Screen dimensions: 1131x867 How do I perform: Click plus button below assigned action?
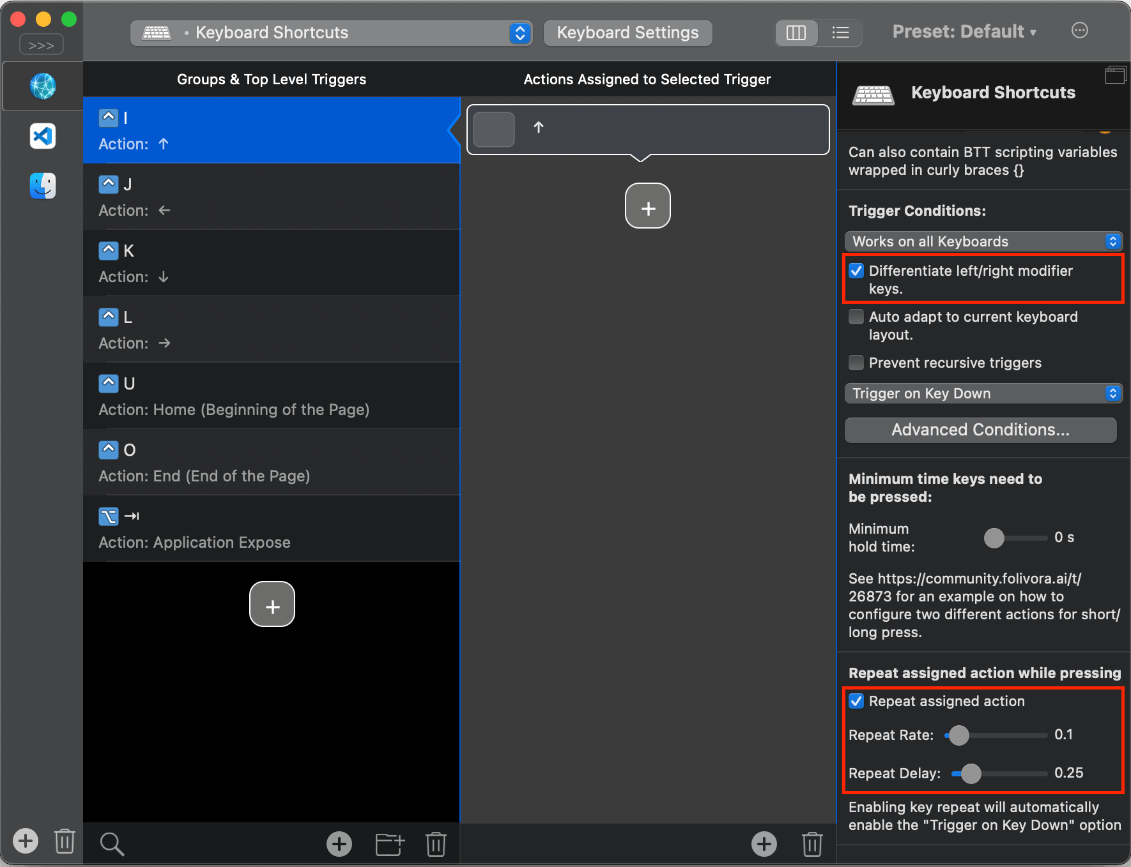click(648, 206)
